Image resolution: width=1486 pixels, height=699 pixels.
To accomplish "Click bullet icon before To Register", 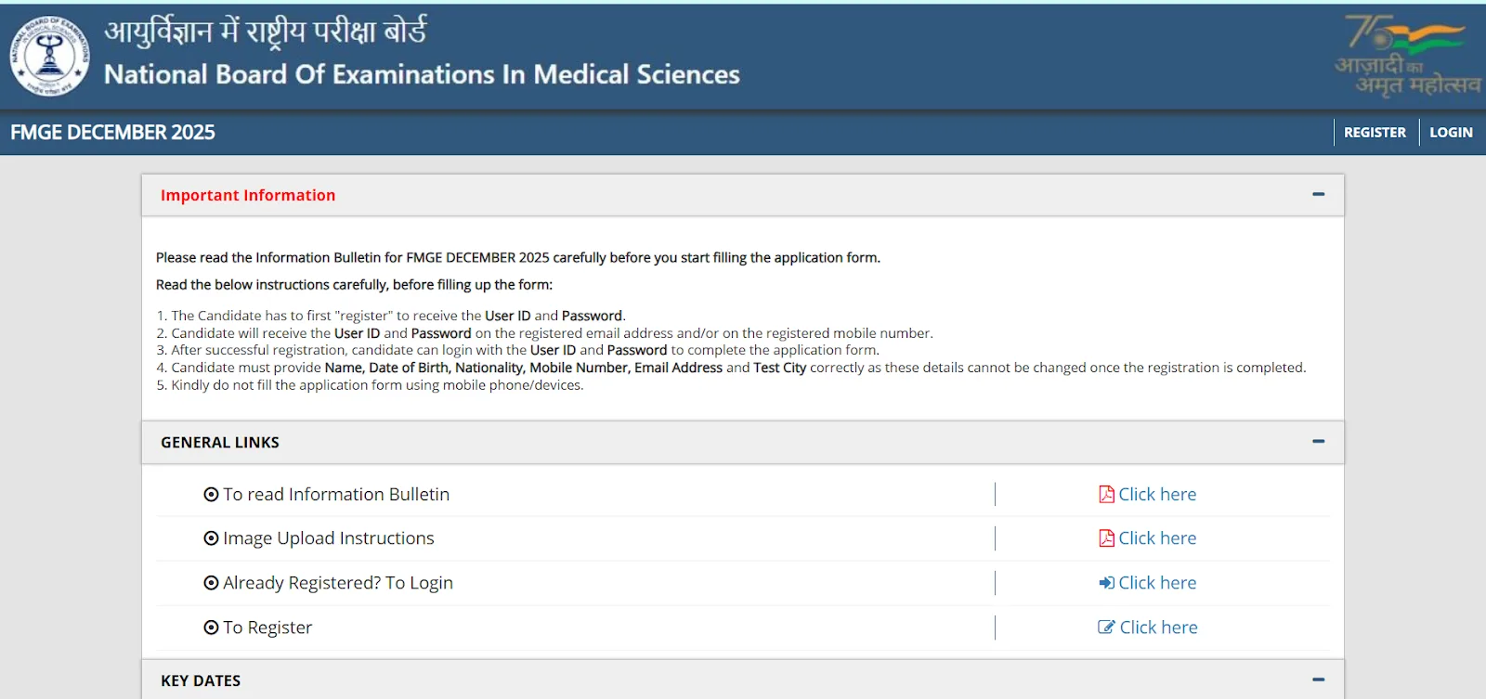I will [211, 628].
